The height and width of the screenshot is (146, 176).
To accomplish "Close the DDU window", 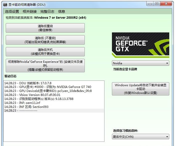I will (x=166, y=4).
